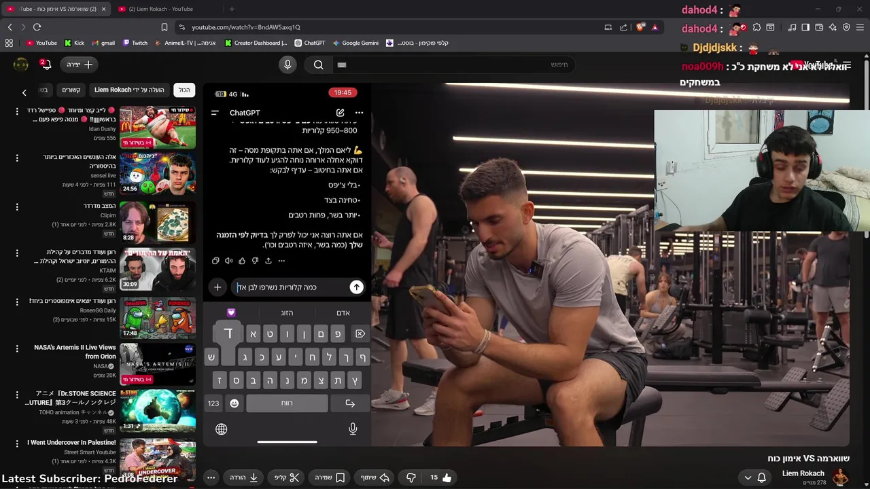This screenshot has width=870, height=489.
Task: Click the קליפ clip button
Action: tap(287, 477)
